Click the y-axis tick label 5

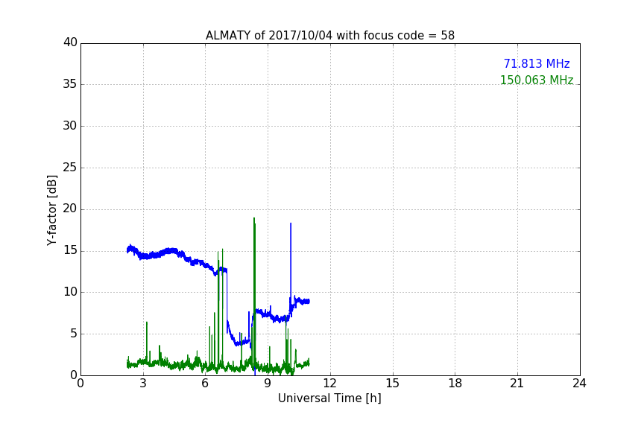74,334
